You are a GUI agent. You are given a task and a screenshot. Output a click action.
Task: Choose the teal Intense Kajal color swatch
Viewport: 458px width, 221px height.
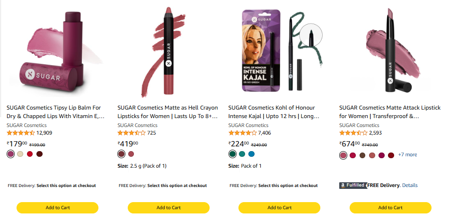(x=242, y=154)
